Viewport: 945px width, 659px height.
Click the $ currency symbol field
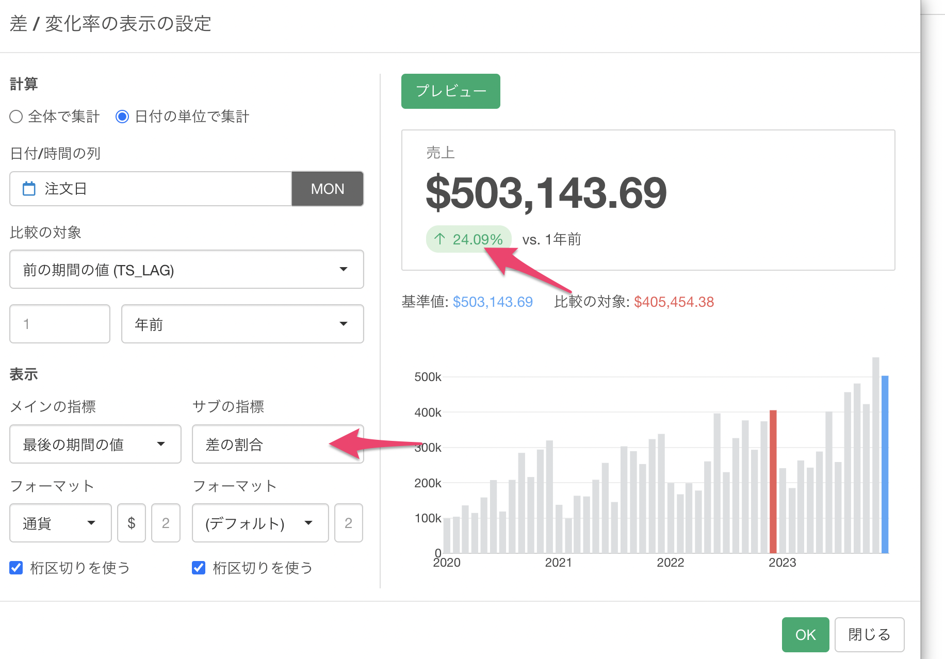point(132,523)
